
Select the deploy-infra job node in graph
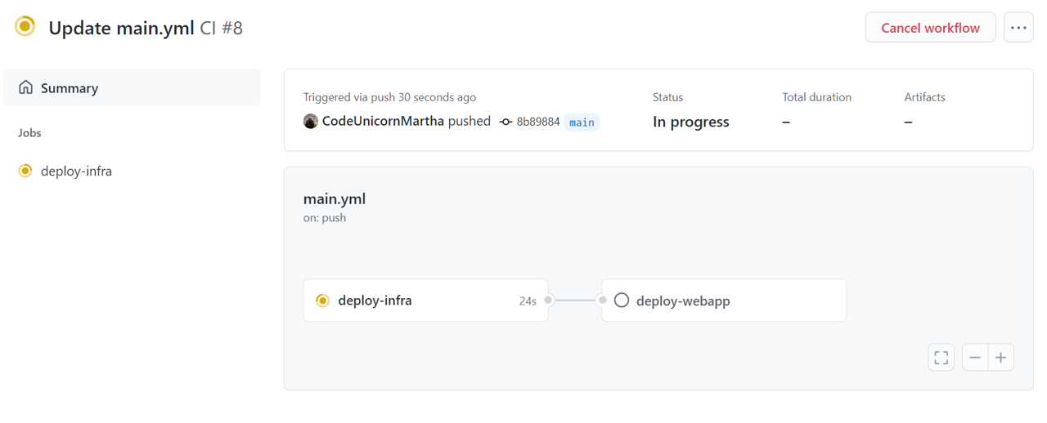pos(425,301)
